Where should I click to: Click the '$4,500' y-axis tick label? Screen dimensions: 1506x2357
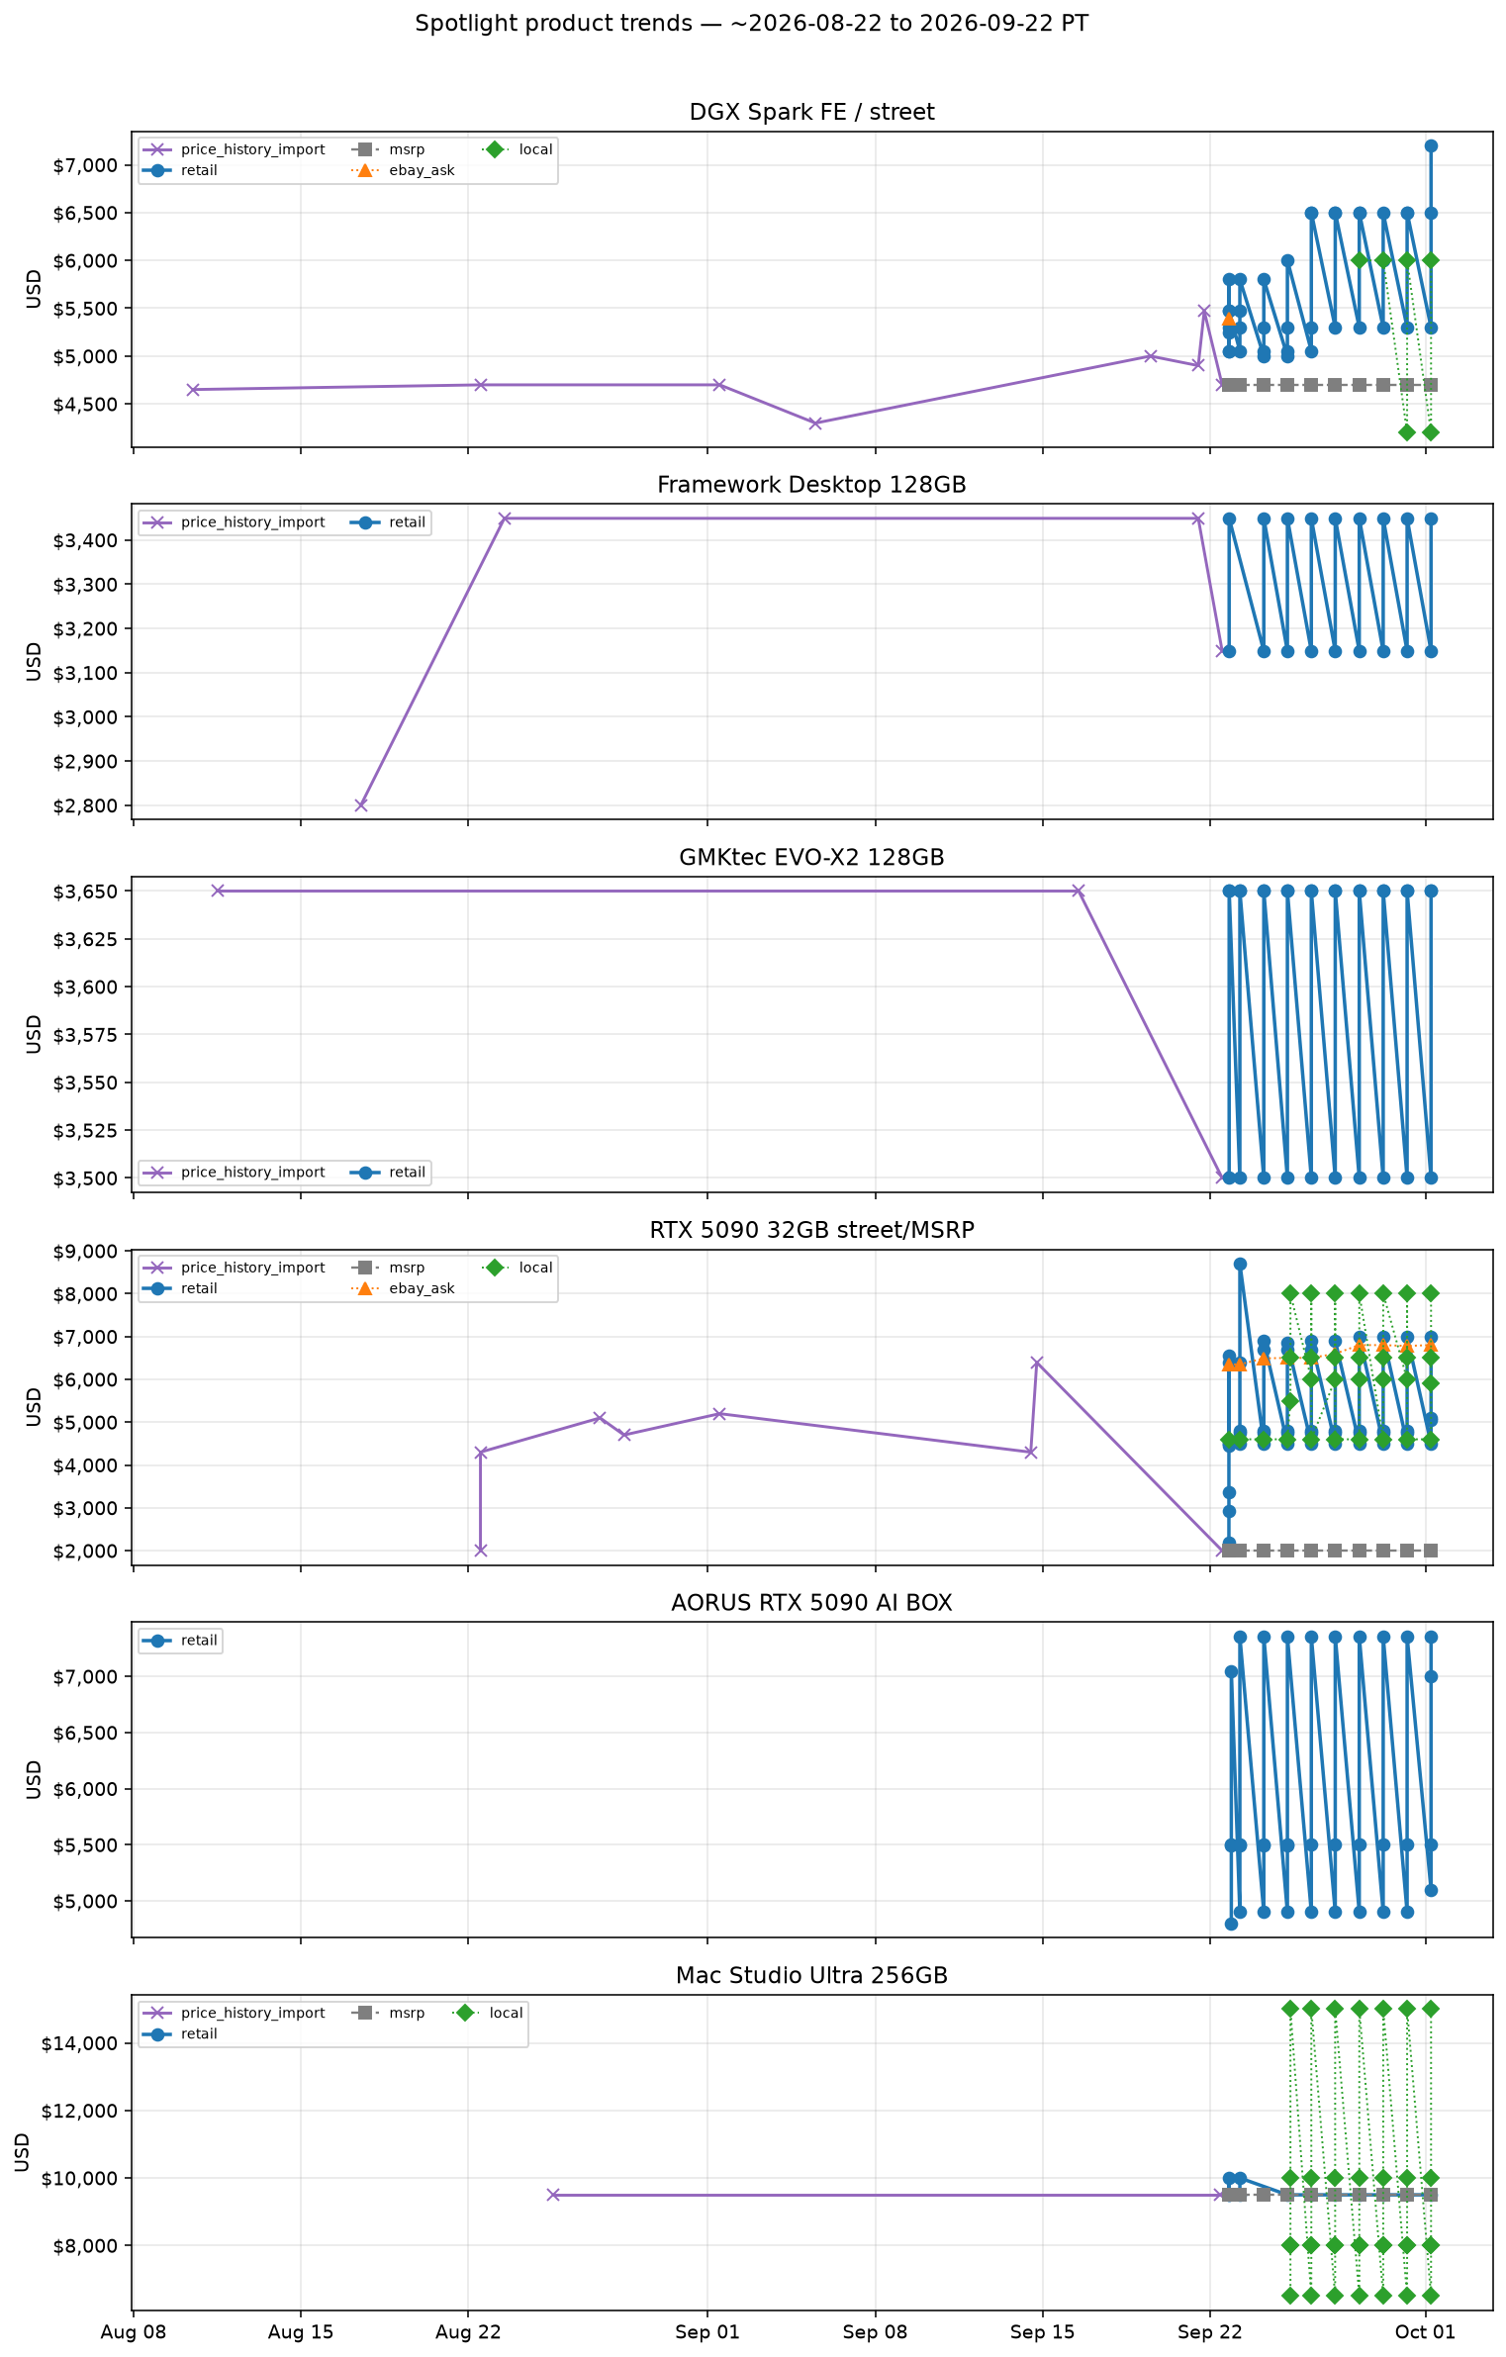[85, 404]
